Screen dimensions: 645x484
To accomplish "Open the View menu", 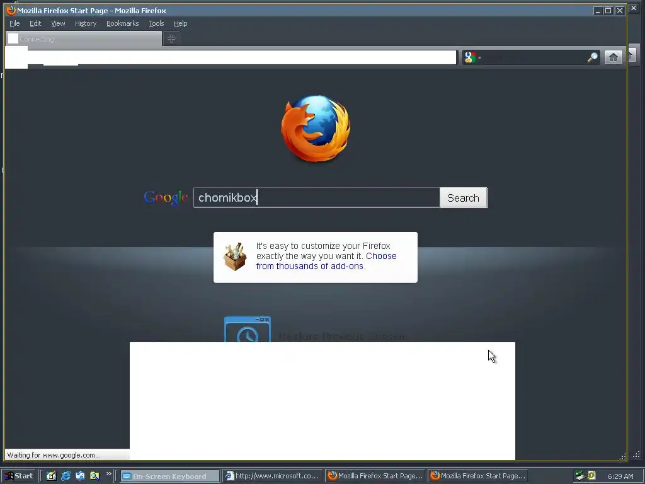I will coord(58,23).
